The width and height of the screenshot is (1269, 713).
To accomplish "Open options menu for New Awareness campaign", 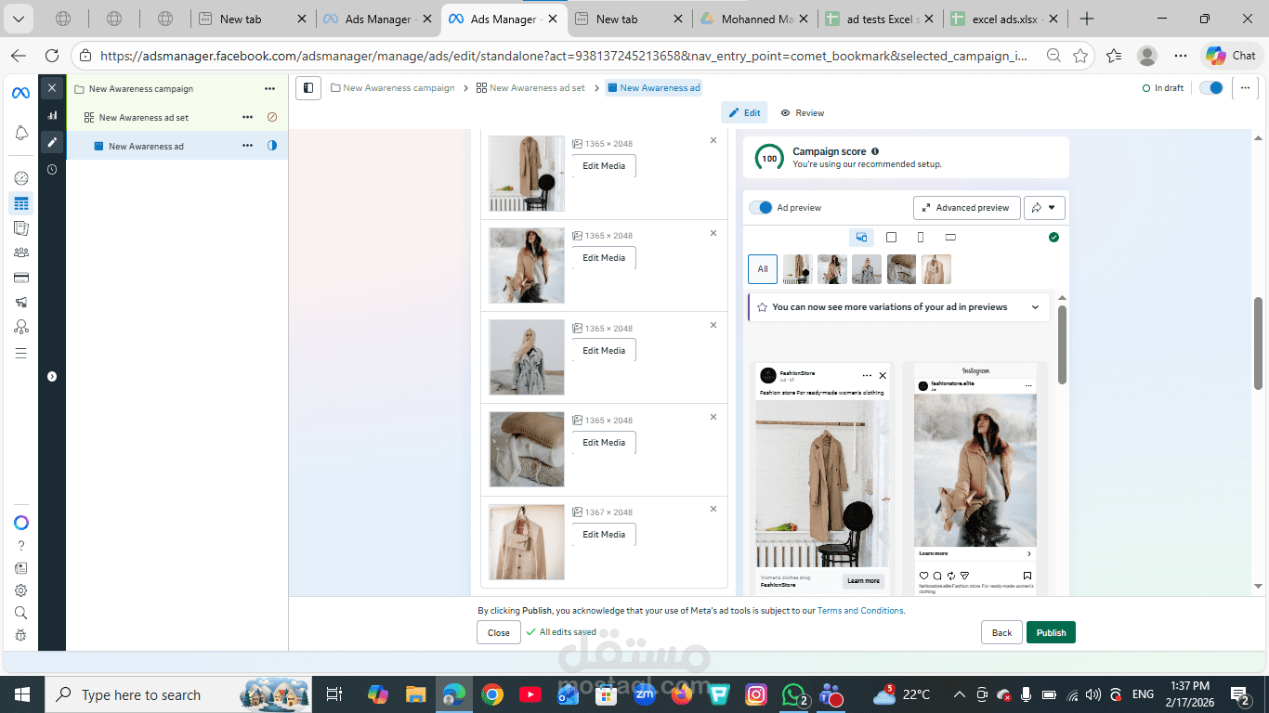I will (269, 88).
